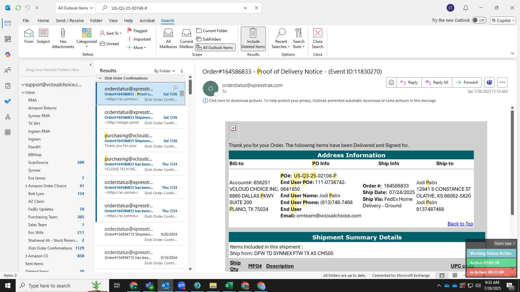Flag the Proof of Delivery email
This screenshot has width=520, height=292.
coord(175,88)
